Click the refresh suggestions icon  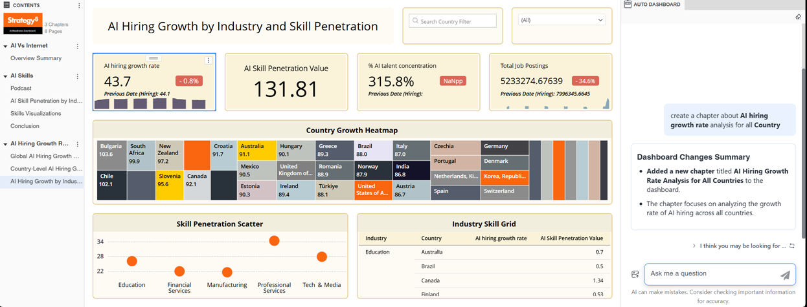click(x=791, y=246)
